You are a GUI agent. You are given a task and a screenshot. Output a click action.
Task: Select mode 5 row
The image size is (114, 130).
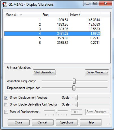(52, 38)
